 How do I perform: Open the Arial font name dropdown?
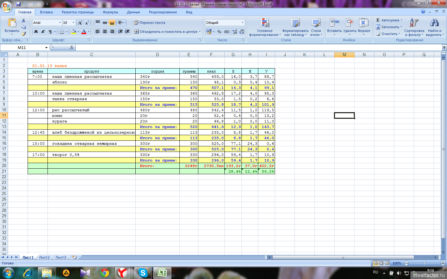(x=60, y=23)
